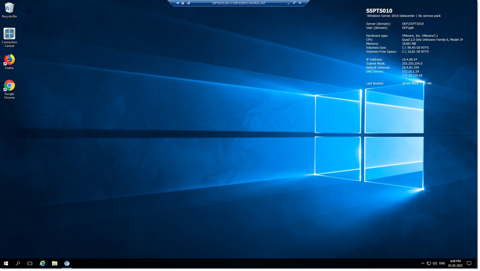Click the Windows Start button
Viewport: 480px width, 271px height.
(x=6, y=263)
